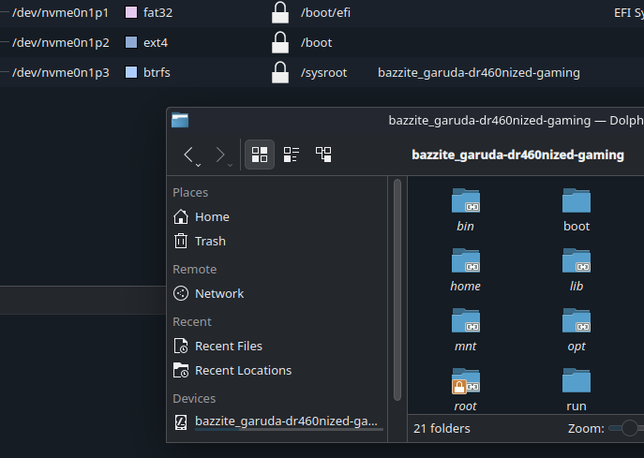
Task: Click the Home house icon
Action: coord(181,216)
